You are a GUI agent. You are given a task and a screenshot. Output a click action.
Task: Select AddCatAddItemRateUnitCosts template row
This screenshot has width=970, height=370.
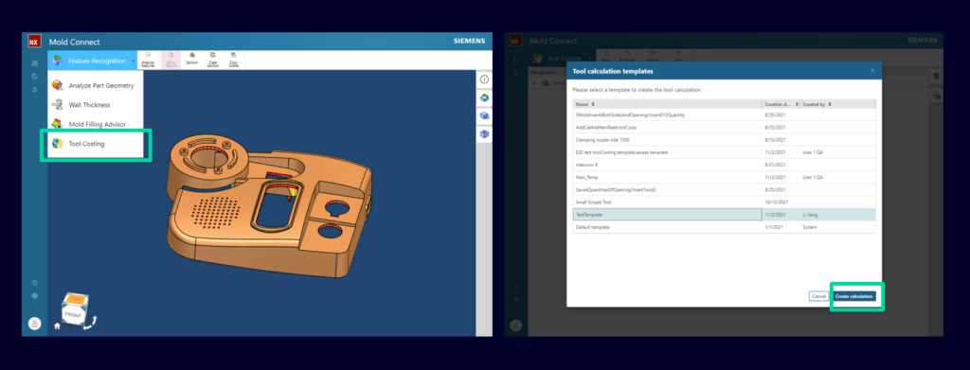click(x=724, y=127)
